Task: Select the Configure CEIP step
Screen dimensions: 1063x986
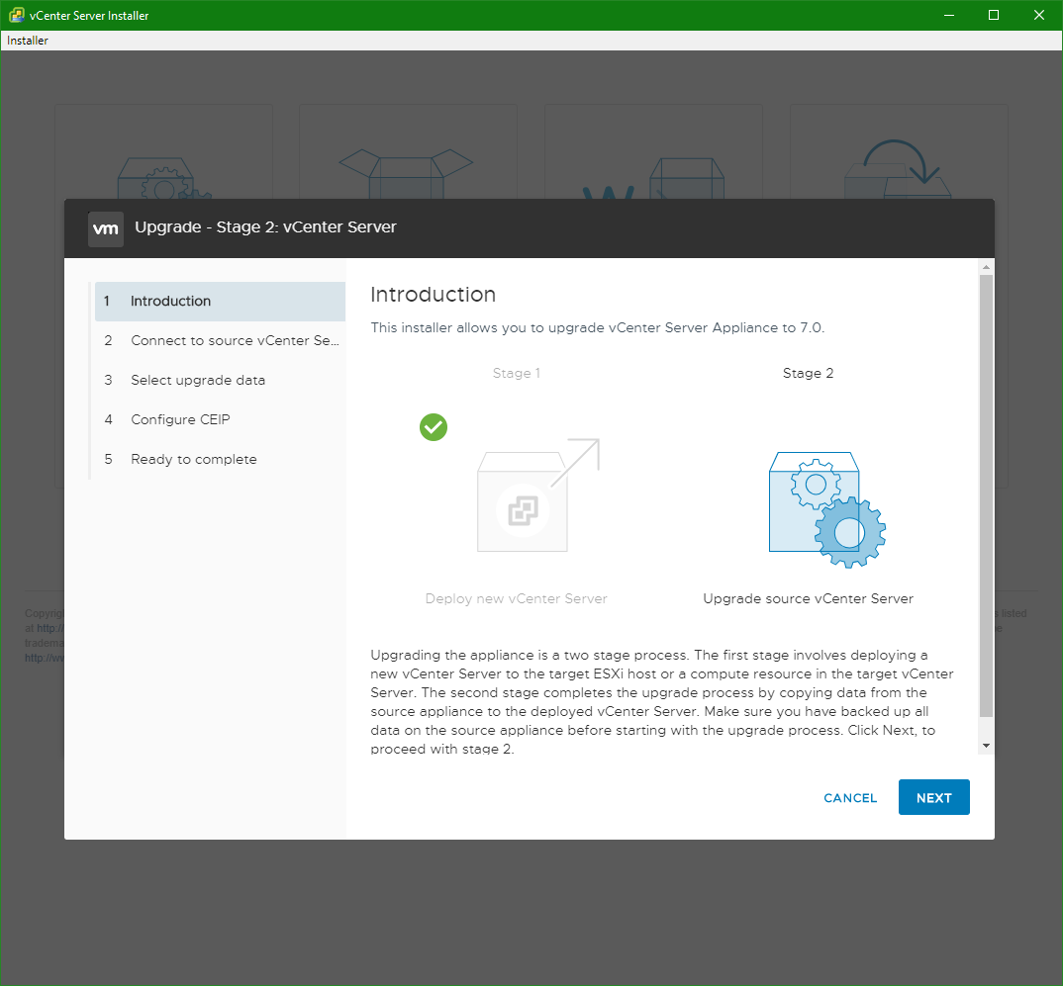Action: [x=220, y=420]
